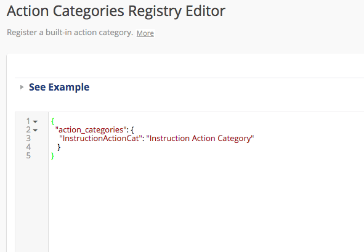
Task: Collapse code fold arrow on line 1
Action: pyautogui.click(x=35, y=121)
